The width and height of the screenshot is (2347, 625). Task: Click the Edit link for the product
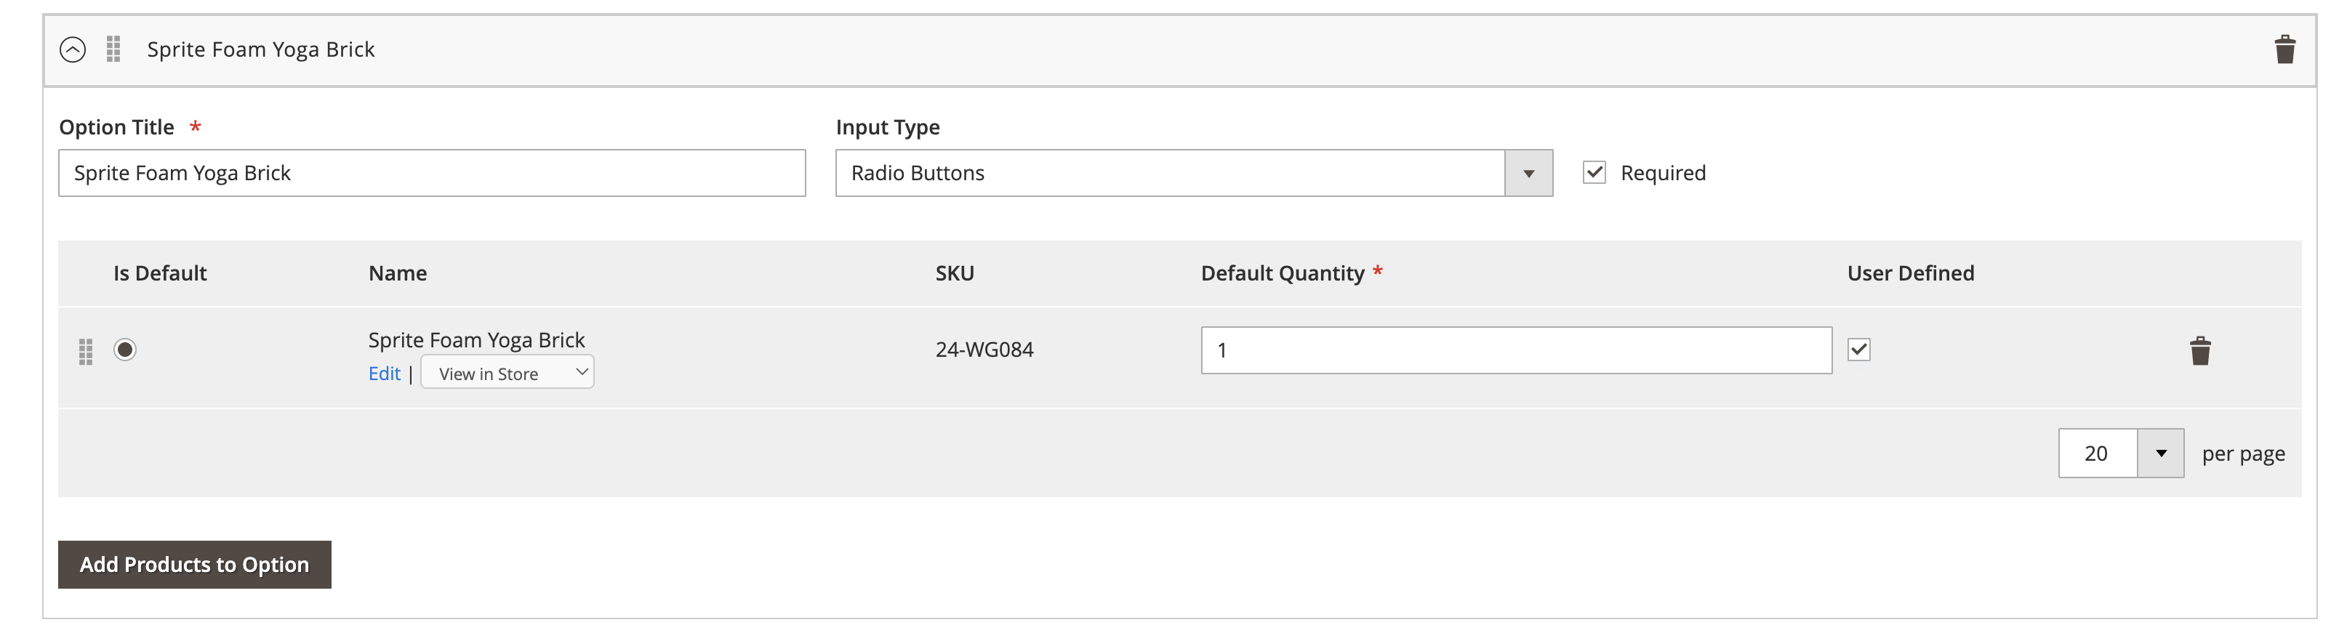tap(384, 374)
